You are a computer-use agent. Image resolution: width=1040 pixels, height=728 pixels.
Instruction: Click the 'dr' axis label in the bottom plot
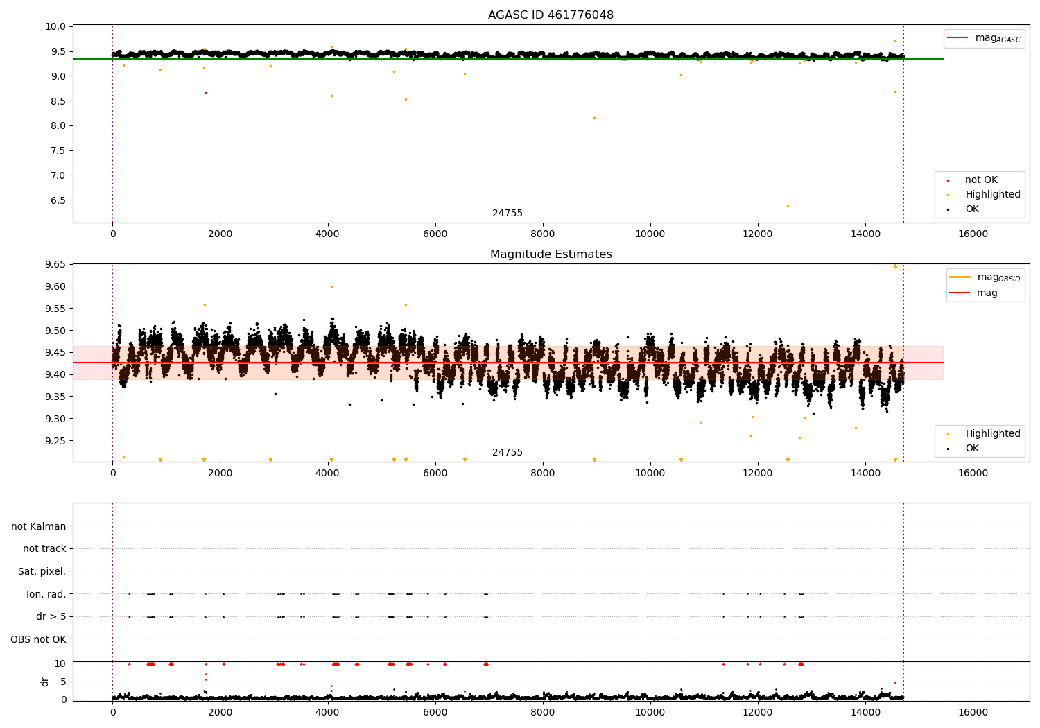pyautogui.click(x=45, y=682)
